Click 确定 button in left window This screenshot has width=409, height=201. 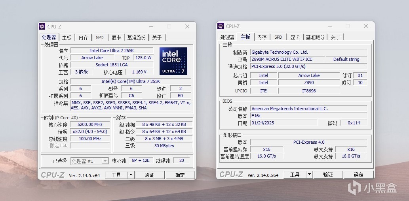coord(180,175)
